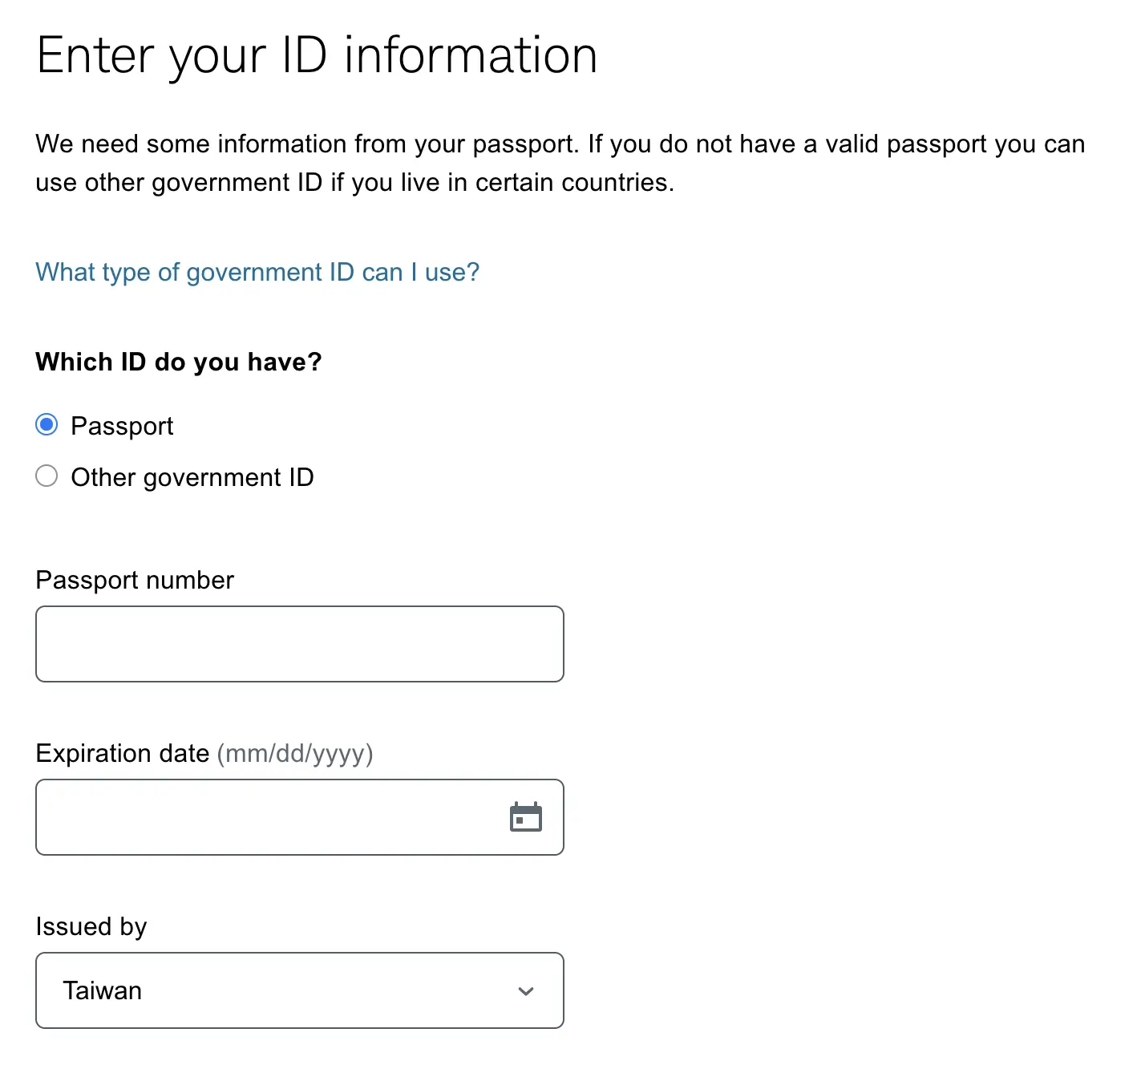The height and width of the screenshot is (1065, 1145).
Task: Click the empty area left of calendar icon
Action: pyautogui.click(x=449, y=817)
